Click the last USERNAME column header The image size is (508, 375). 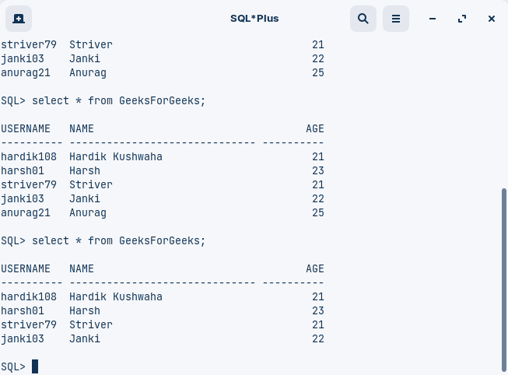pyautogui.click(x=26, y=268)
